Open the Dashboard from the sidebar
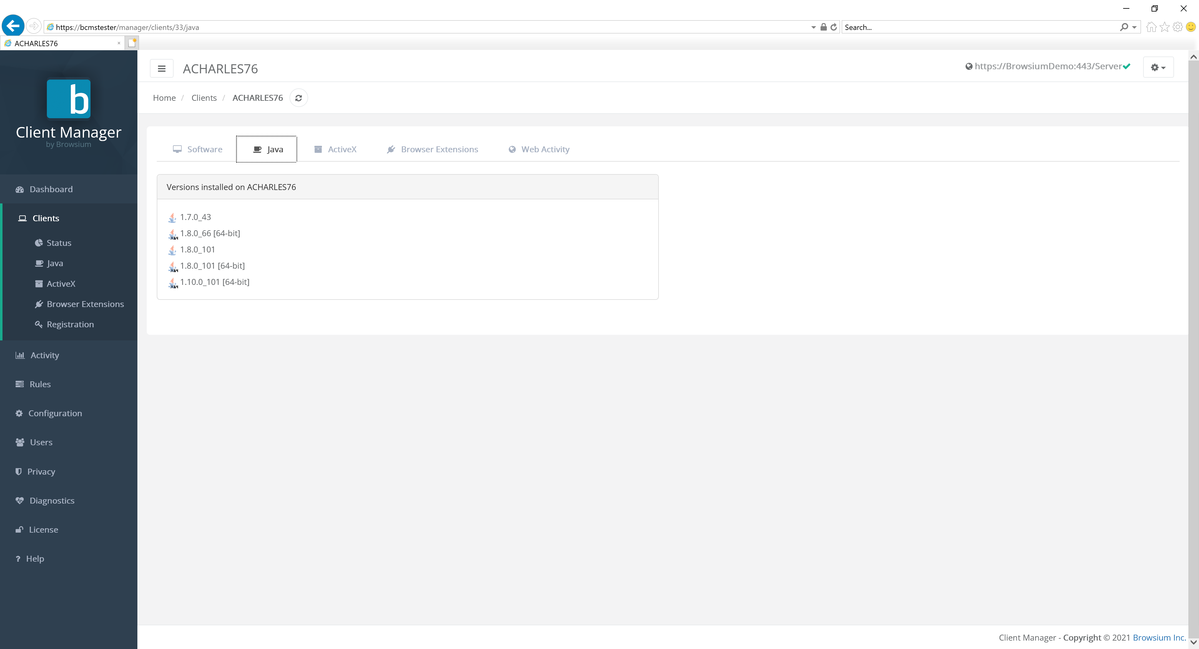The image size is (1199, 649). point(51,189)
